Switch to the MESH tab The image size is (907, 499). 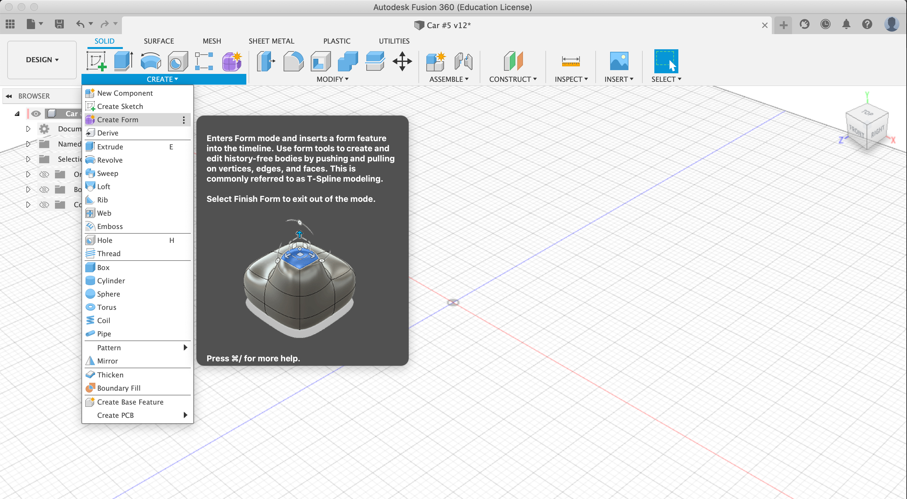pos(212,41)
